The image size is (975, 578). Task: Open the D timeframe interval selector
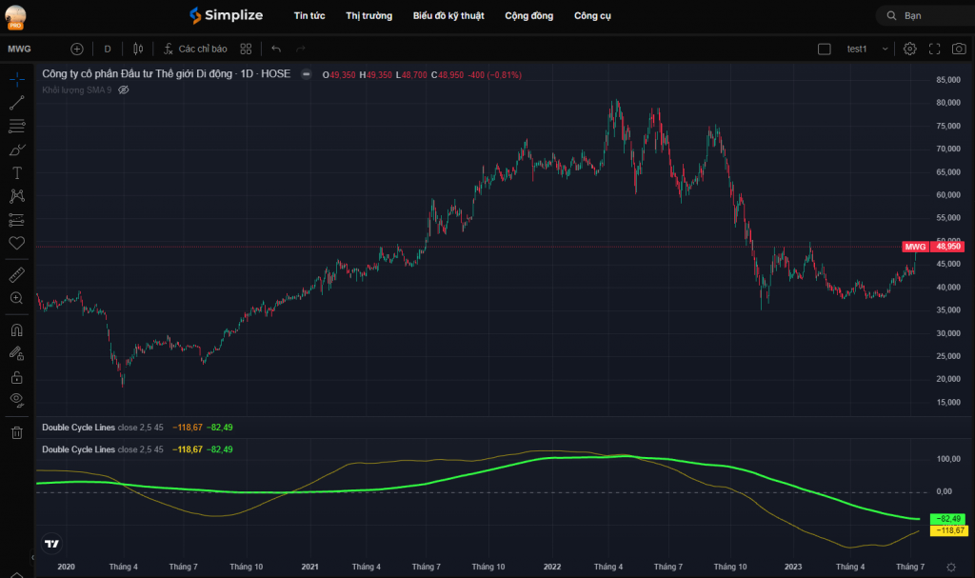click(x=108, y=49)
